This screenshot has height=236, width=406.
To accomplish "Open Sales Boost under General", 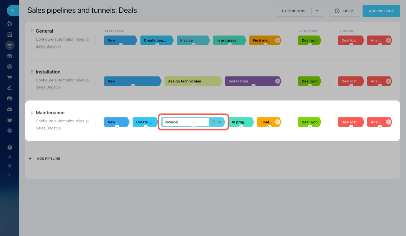I will 46,46.
